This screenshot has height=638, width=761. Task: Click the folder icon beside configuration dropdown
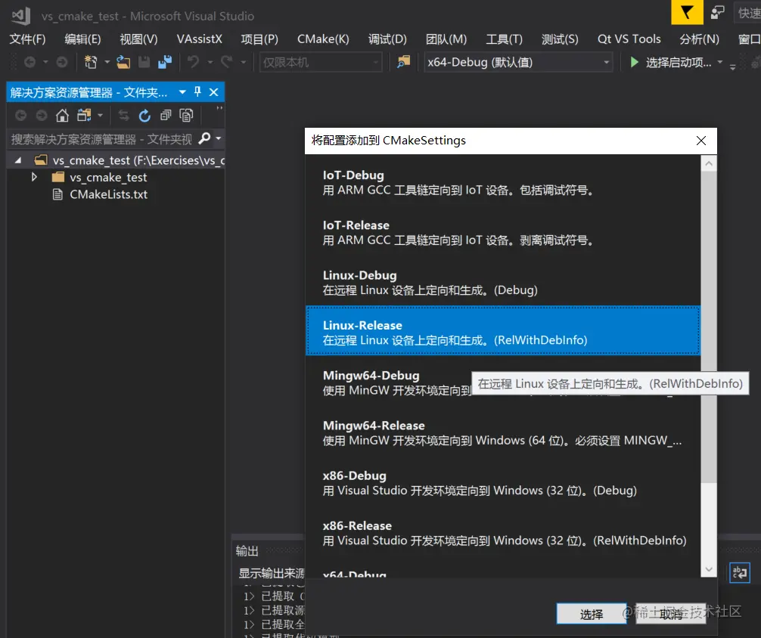pos(403,62)
